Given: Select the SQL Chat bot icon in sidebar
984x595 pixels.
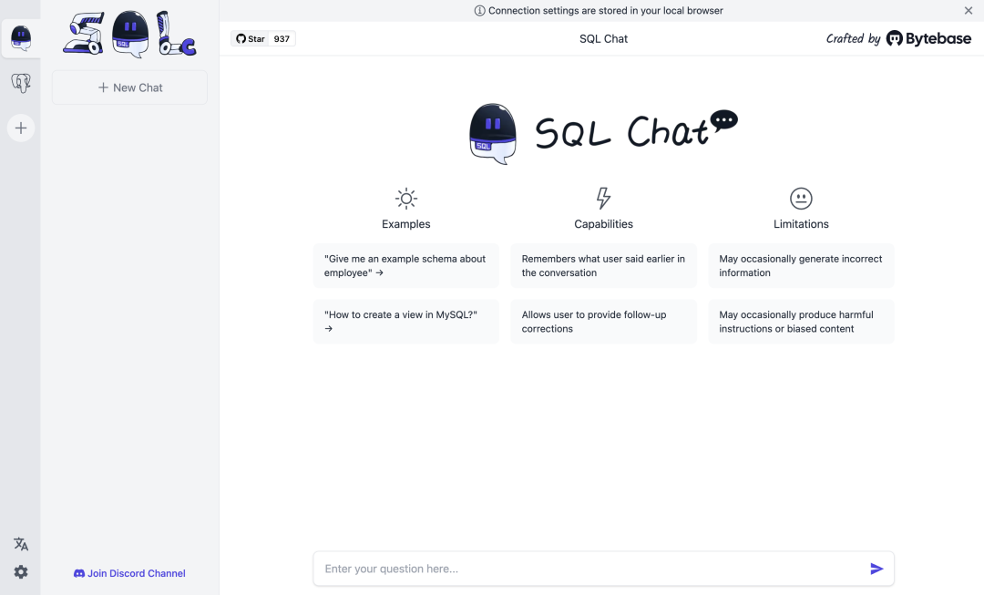Looking at the screenshot, I should click(21, 38).
